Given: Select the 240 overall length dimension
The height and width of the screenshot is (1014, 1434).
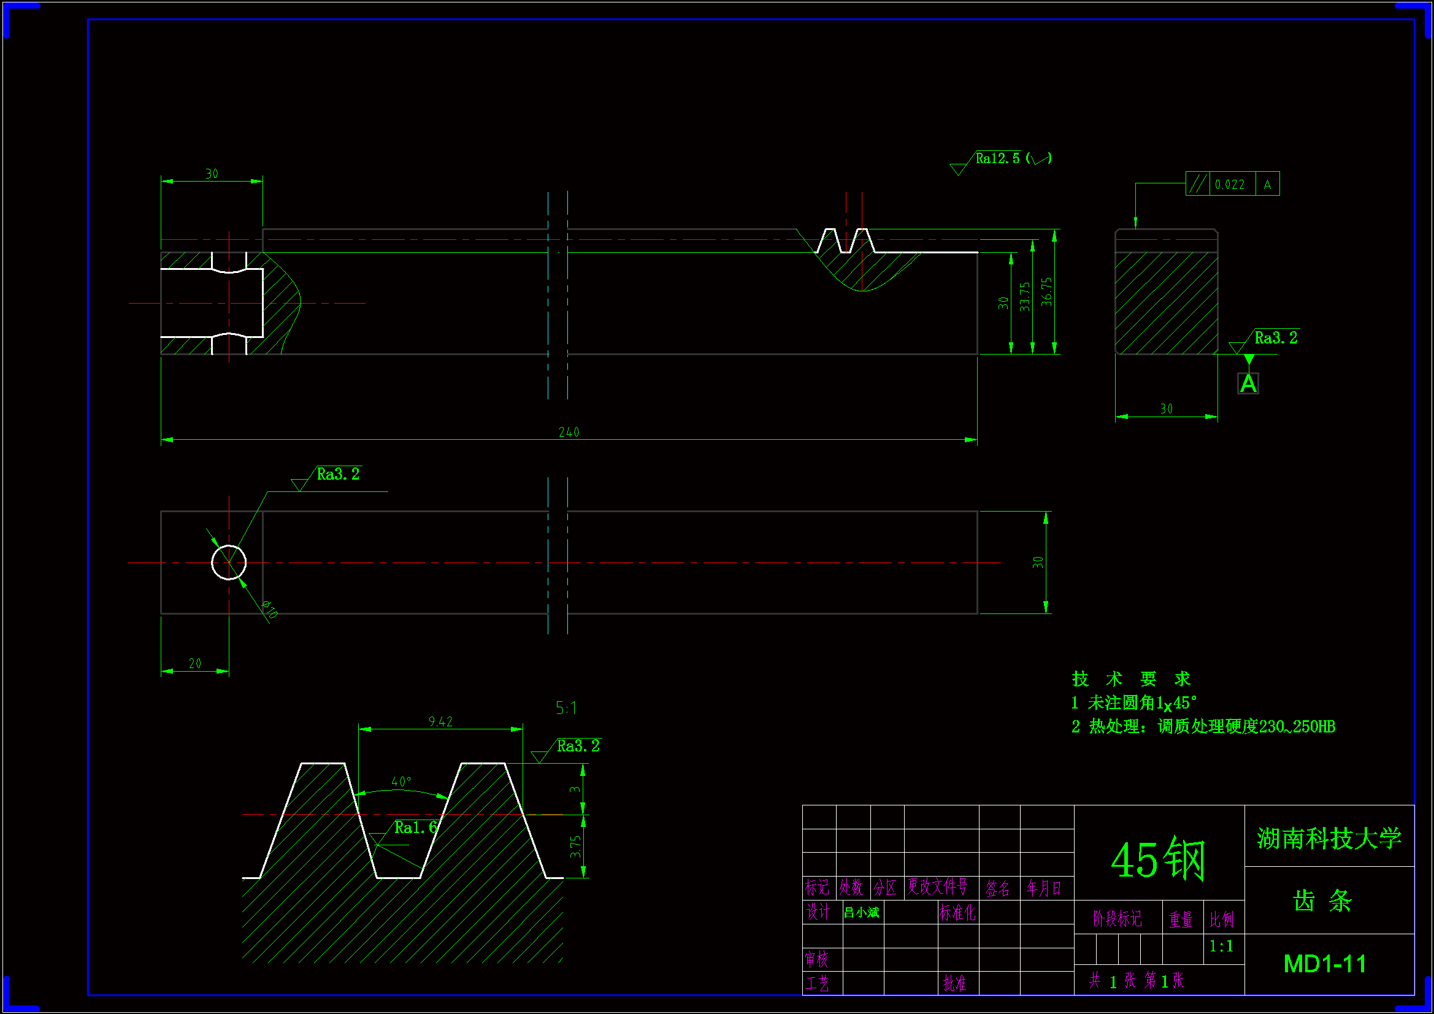Looking at the screenshot, I should click(569, 432).
